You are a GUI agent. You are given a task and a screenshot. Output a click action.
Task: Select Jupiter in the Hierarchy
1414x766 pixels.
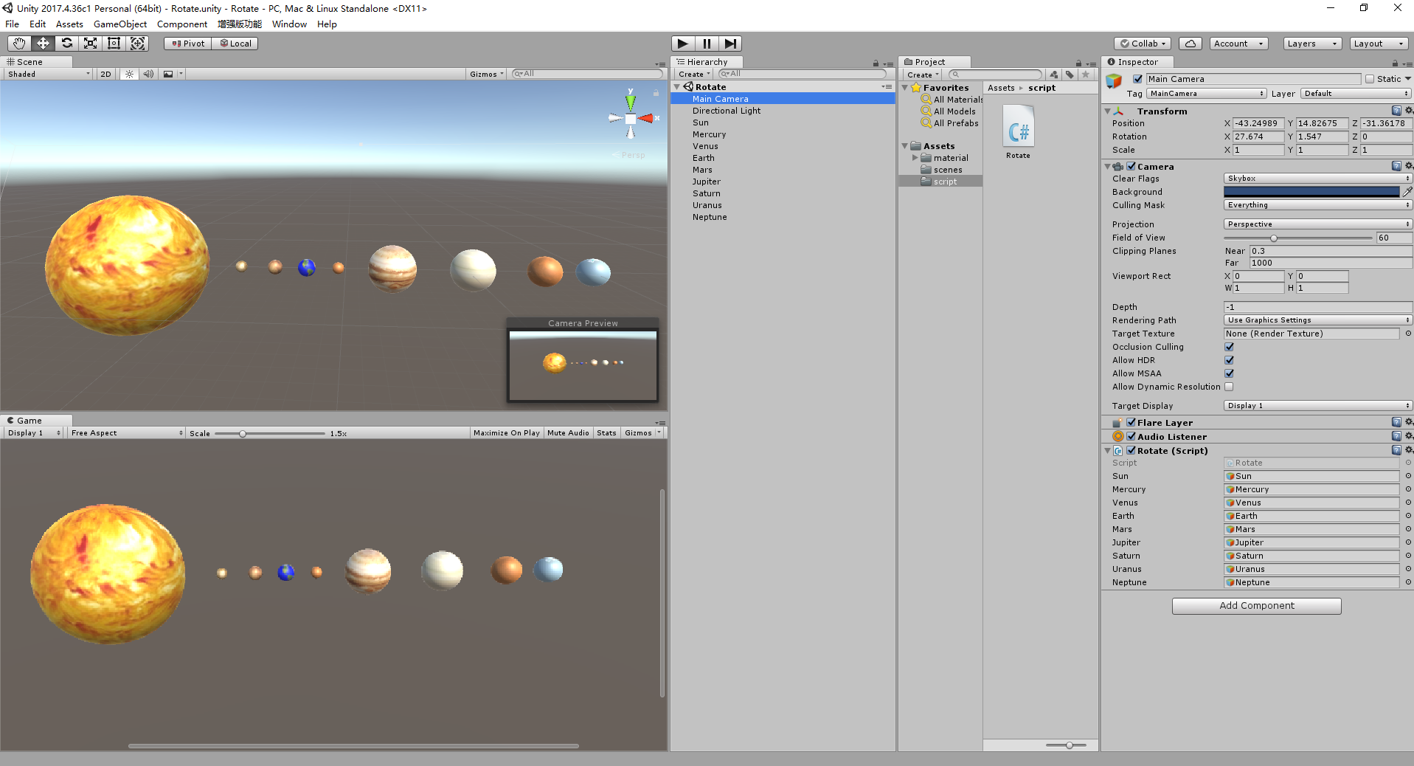point(707,182)
